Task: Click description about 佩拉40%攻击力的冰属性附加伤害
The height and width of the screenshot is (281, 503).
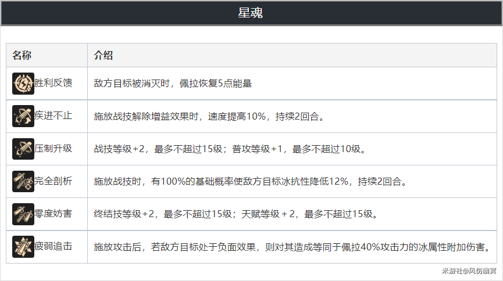Action: pyautogui.click(x=292, y=247)
